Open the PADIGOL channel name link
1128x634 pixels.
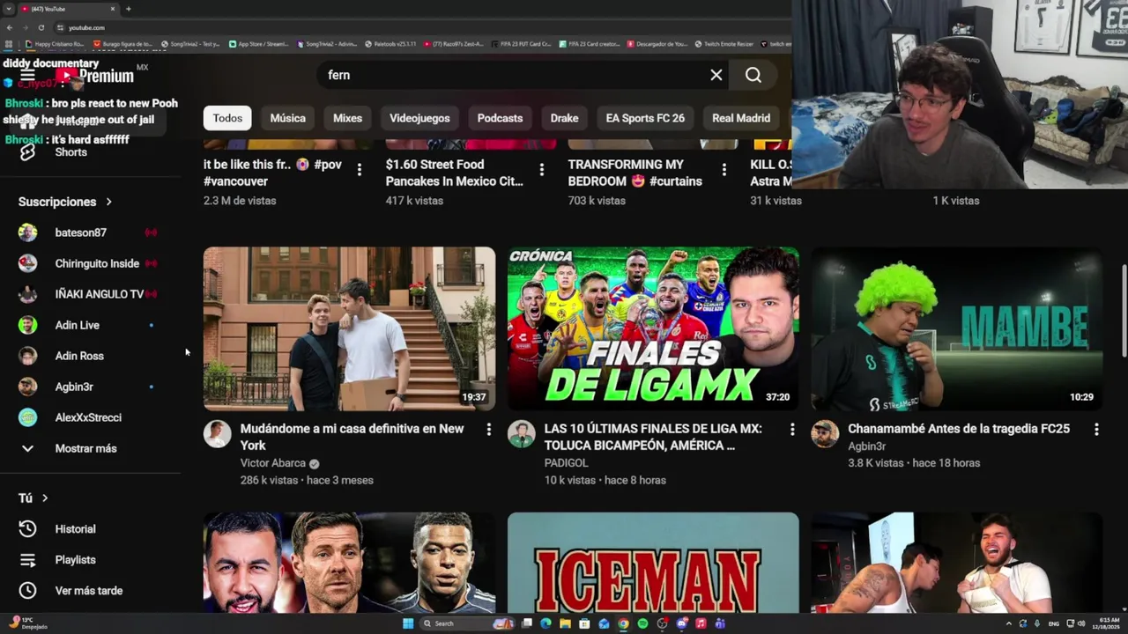click(x=566, y=463)
